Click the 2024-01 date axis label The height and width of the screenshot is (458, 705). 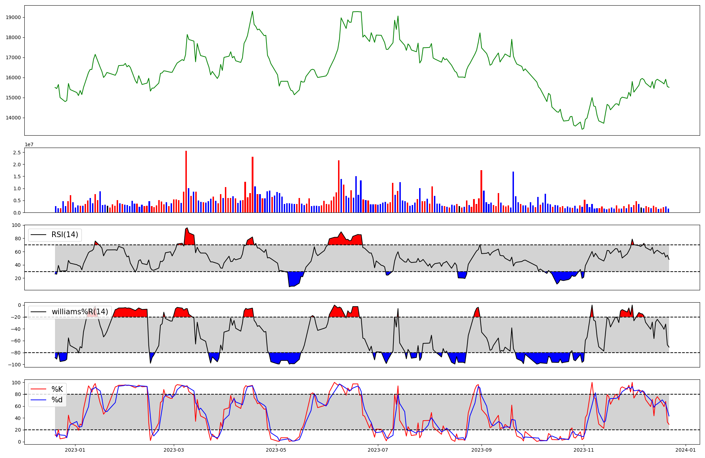click(686, 450)
